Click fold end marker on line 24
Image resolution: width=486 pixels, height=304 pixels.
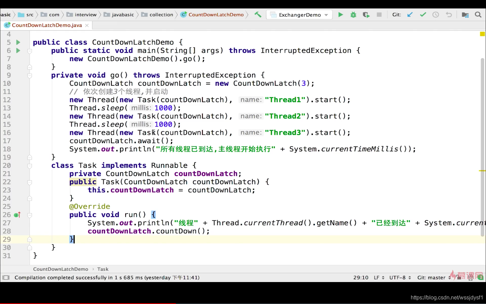pos(30,198)
